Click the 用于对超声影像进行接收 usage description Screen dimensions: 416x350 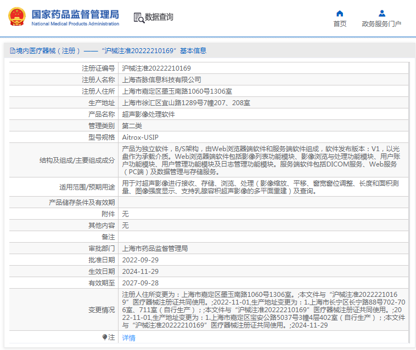260,187
